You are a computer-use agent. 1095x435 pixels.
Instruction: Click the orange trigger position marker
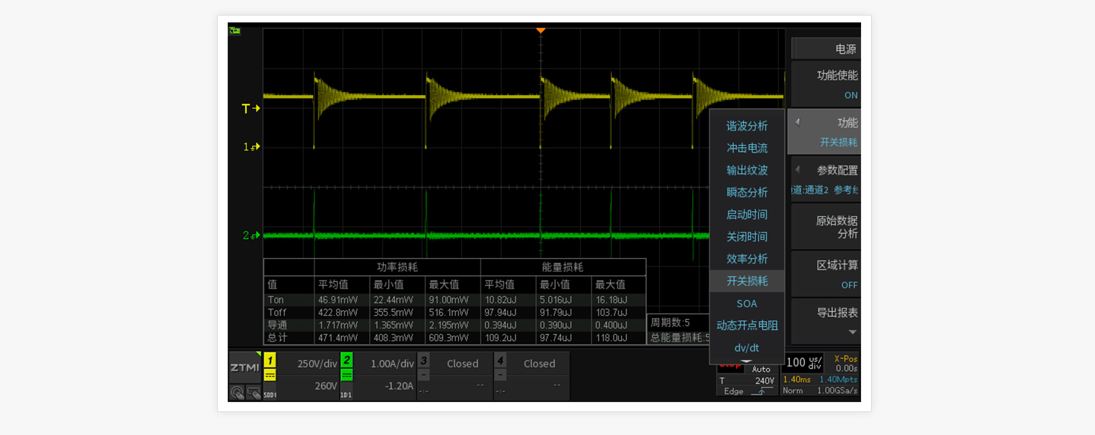pyautogui.click(x=541, y=30)
